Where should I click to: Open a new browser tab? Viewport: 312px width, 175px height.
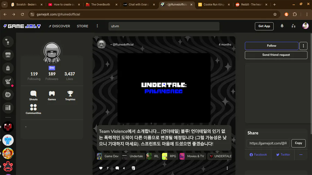click(275, 4)
